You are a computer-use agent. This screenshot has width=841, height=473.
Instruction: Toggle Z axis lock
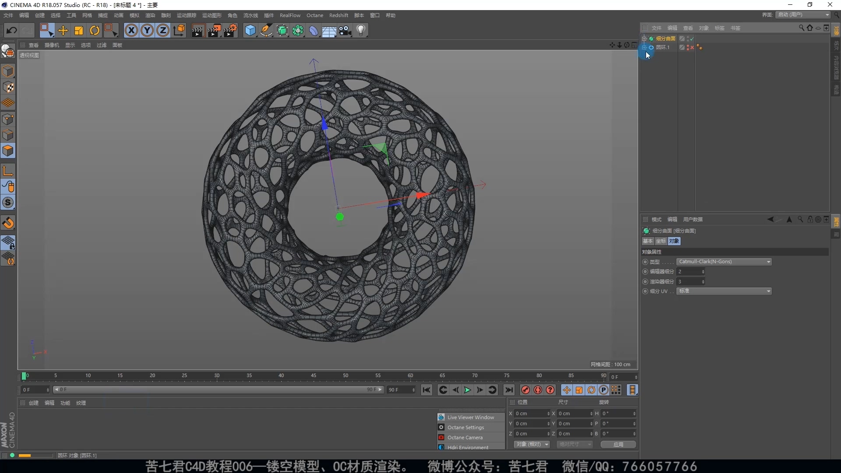coord(163,30)
